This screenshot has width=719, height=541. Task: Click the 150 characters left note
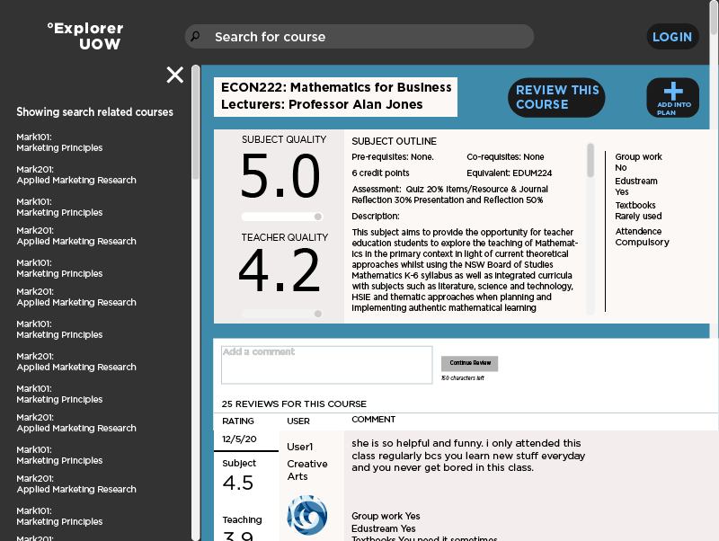(x=463, y=378)
